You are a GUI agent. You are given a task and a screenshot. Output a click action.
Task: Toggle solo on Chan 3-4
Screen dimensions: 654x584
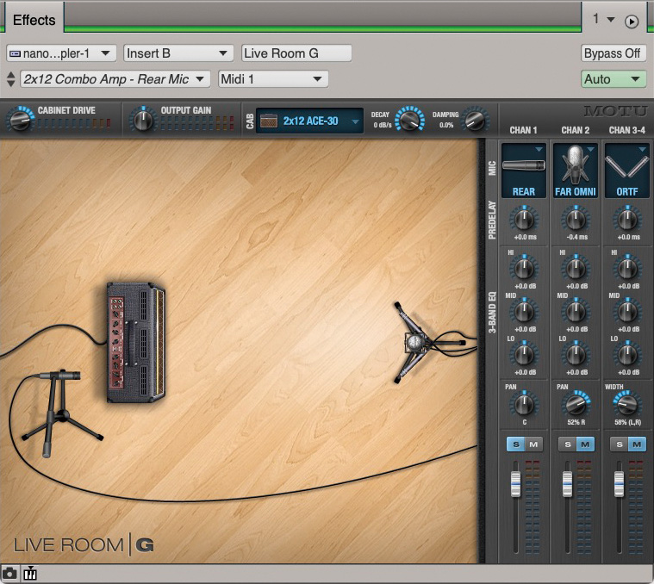click(620, 444)
